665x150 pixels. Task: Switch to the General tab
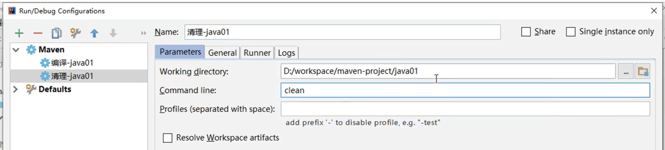pyautogui.click(x=222, y=53)
